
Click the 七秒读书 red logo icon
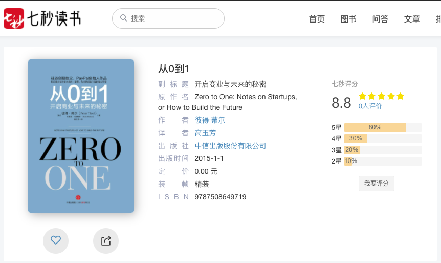14,18
